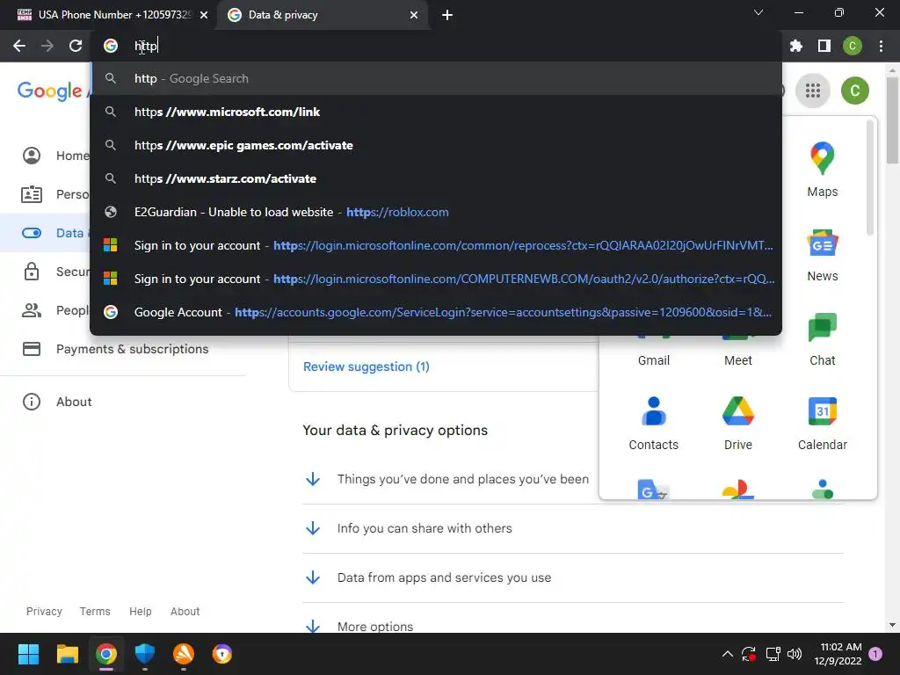Screen dimensions: 900x675
Task: Choose the COMPUTERNEWB.COM oauth2 sign-in suggestion
Action: [x=436, y=279]
